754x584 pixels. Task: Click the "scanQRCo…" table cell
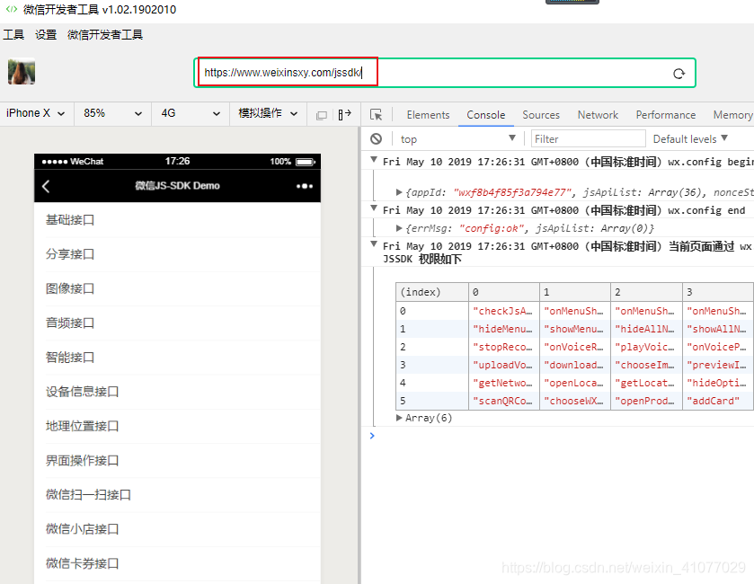point(504,401)
